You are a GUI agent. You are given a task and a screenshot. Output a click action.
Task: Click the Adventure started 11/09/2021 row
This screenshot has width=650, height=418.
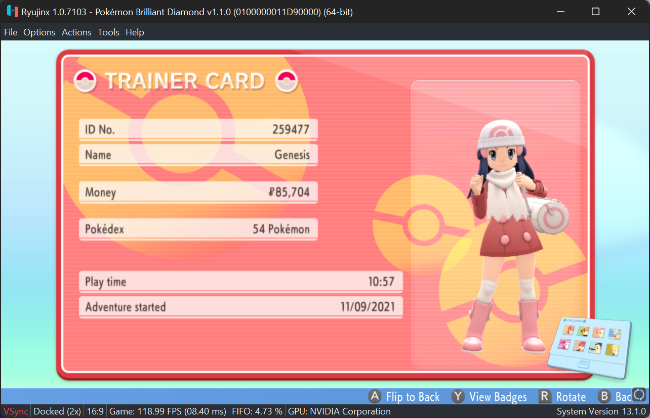click(241, 307)
